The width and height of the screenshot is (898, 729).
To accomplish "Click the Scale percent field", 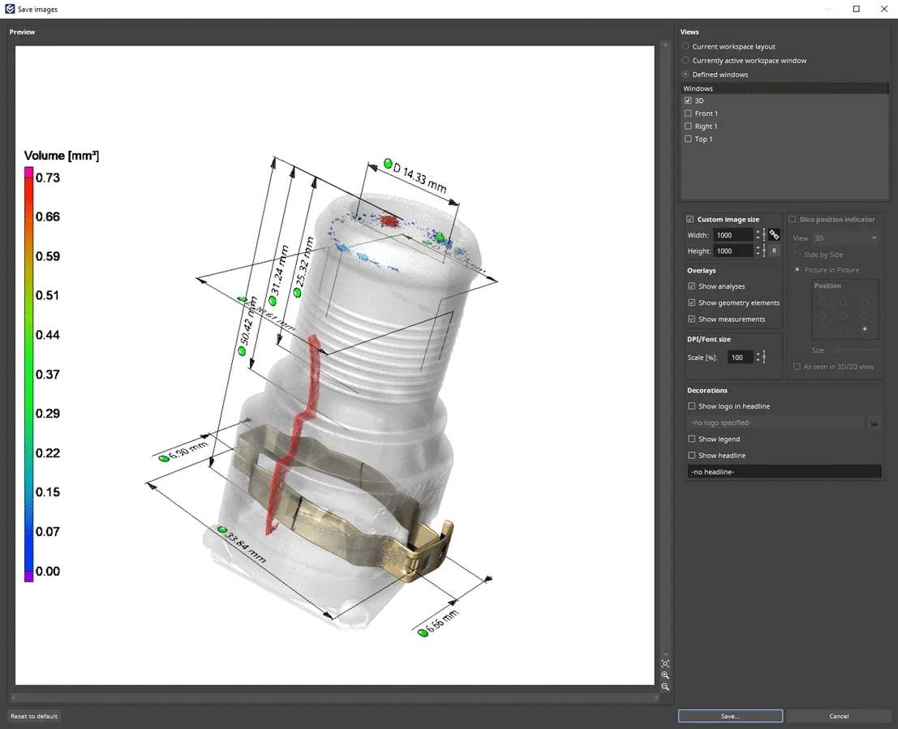I will (x=741, y=358).
